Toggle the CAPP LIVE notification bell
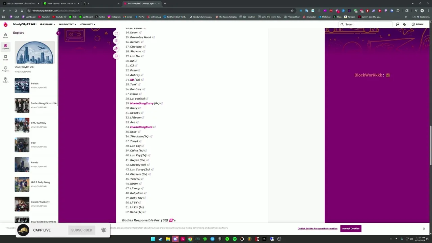Image resolution: width=432 pixels, height=243 pixels. tap(104, 230)
